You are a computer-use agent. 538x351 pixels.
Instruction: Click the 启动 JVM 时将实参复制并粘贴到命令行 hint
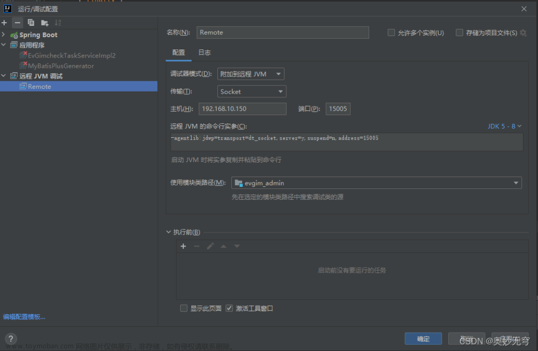coord(226,160)
